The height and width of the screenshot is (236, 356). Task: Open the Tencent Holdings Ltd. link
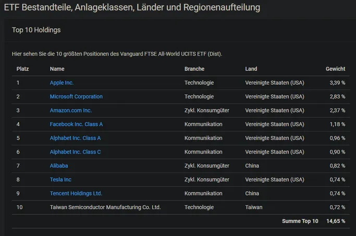(76, 194)
